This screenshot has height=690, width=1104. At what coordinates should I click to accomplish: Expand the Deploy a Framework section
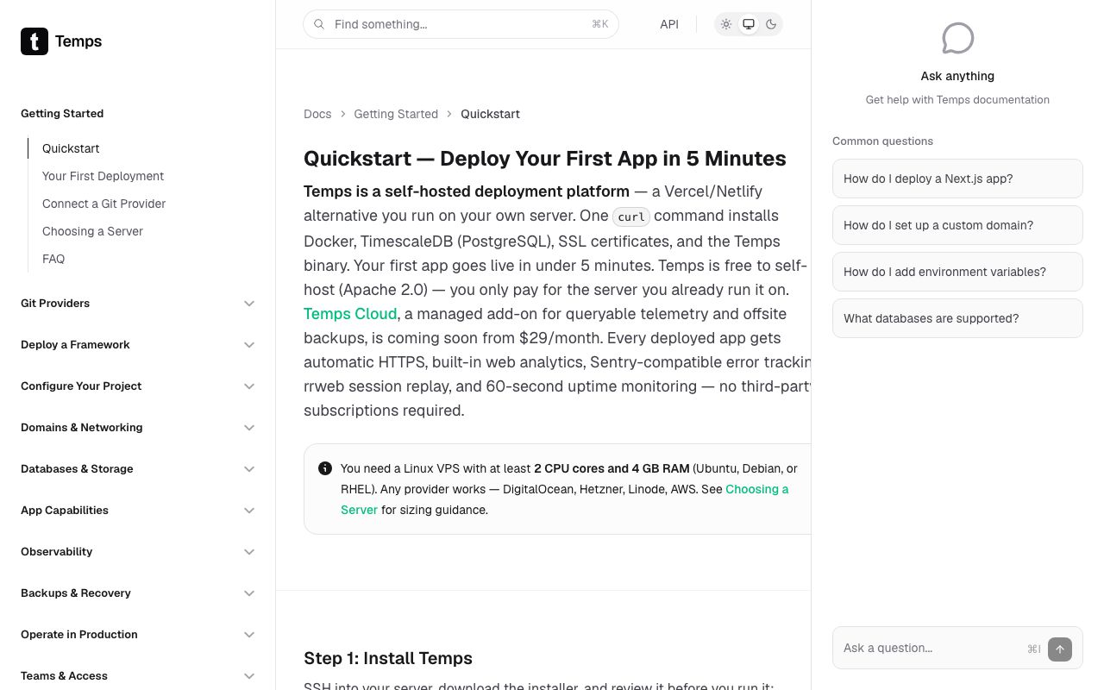point(138,345)
